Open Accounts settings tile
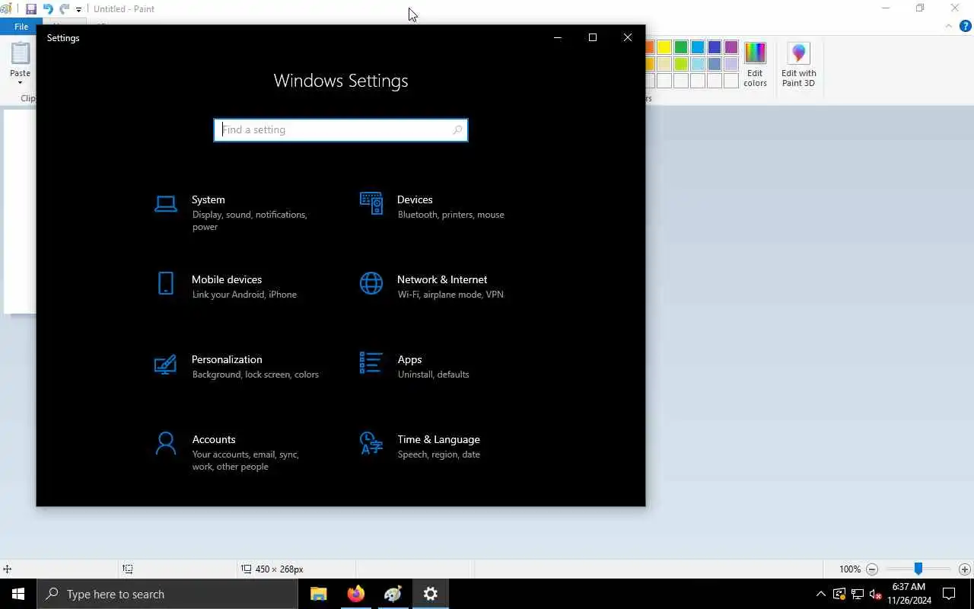974x609 pixels. pos(238,452)
